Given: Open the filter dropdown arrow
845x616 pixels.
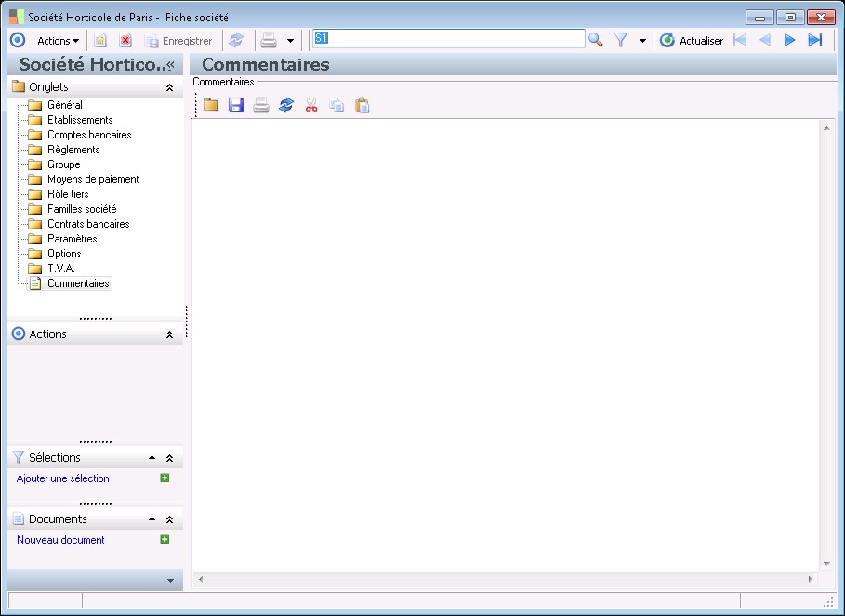Looking at the screenshot, I should point(642,41).
